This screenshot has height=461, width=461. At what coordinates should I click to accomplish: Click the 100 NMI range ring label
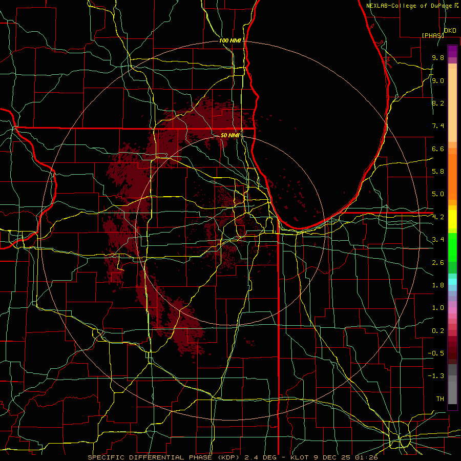pyautogui.click(x=230, y=40)
